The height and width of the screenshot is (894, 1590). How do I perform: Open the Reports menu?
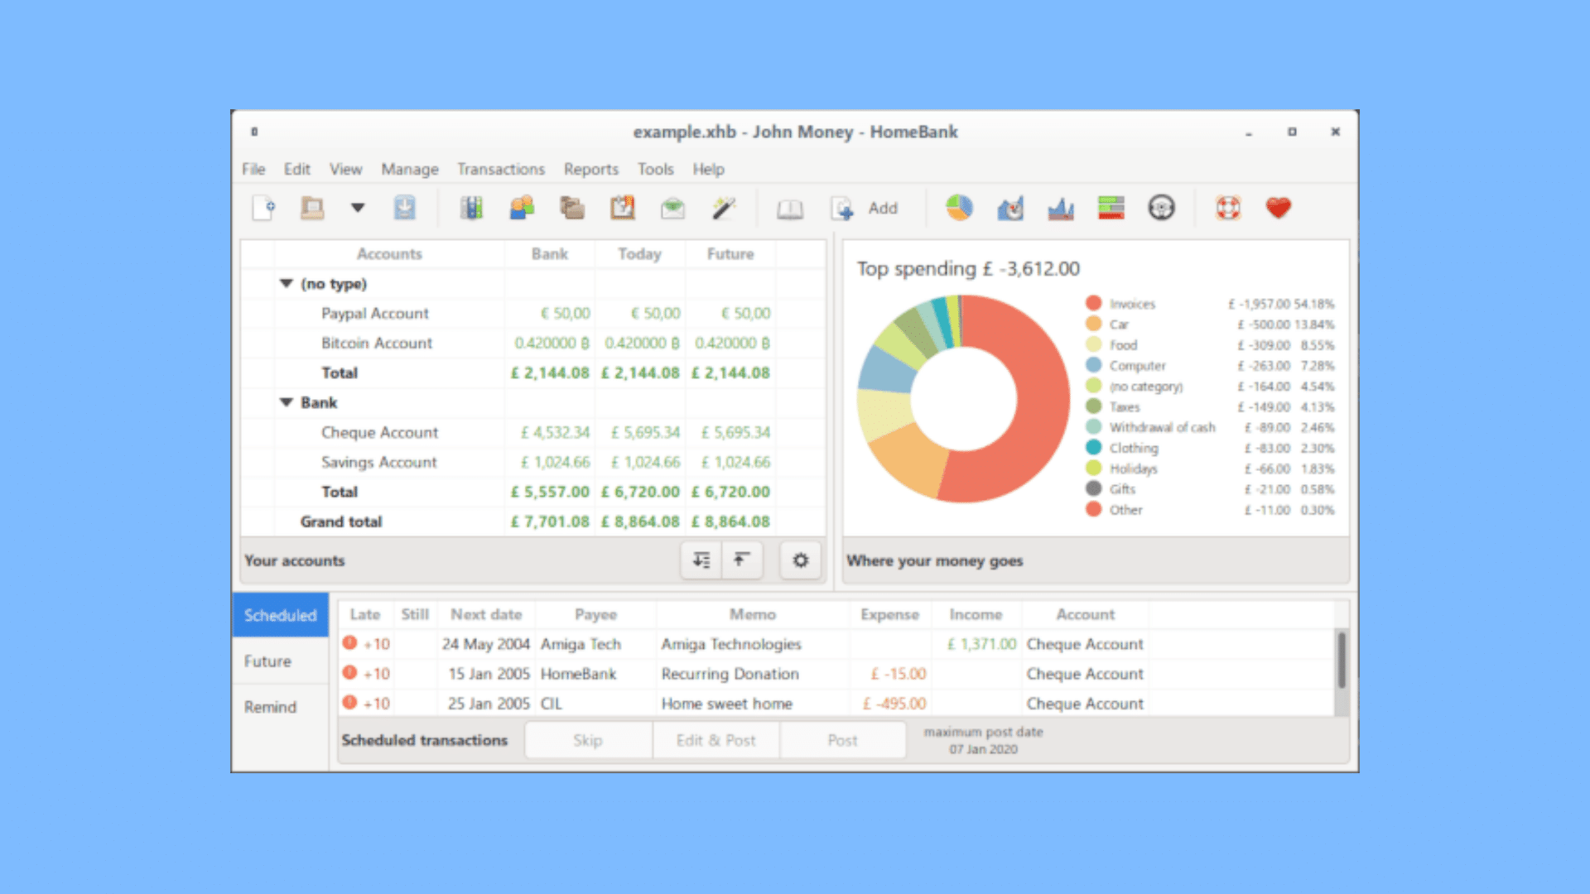(591, 169)
